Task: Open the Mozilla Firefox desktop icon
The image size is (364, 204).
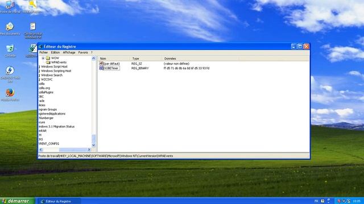Action: tap(10, 92)
